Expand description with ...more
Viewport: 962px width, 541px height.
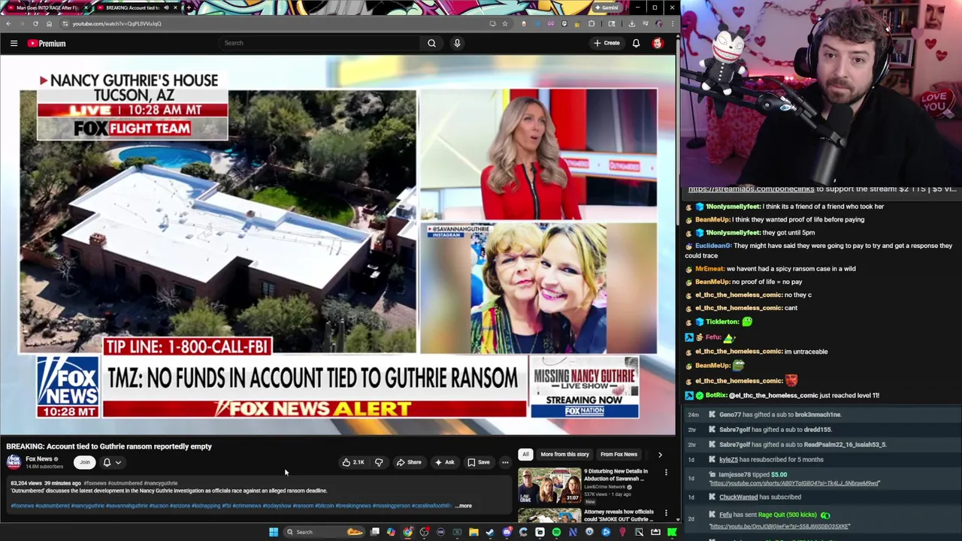click(x=464, y=506)
